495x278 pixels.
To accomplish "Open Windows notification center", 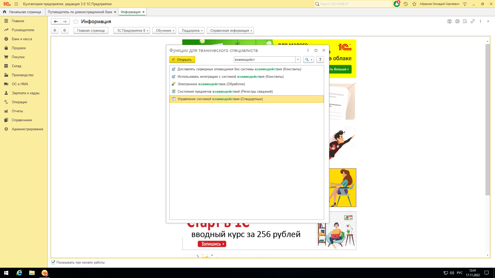I will (486, 273).
